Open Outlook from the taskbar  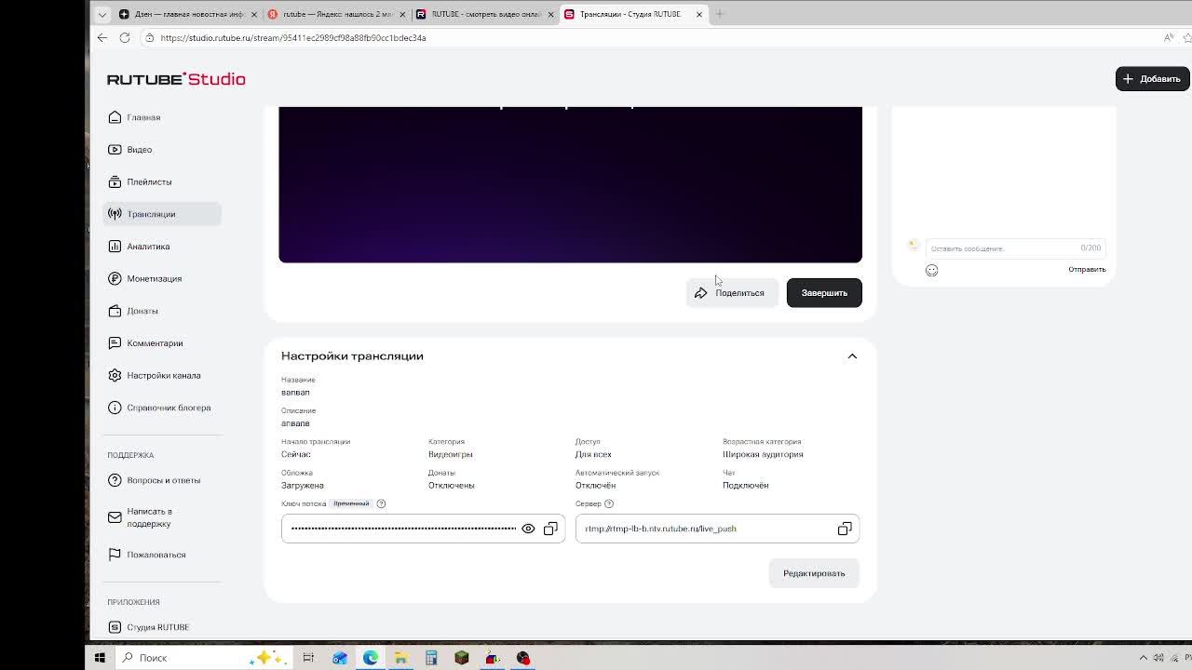pos(340,658)
